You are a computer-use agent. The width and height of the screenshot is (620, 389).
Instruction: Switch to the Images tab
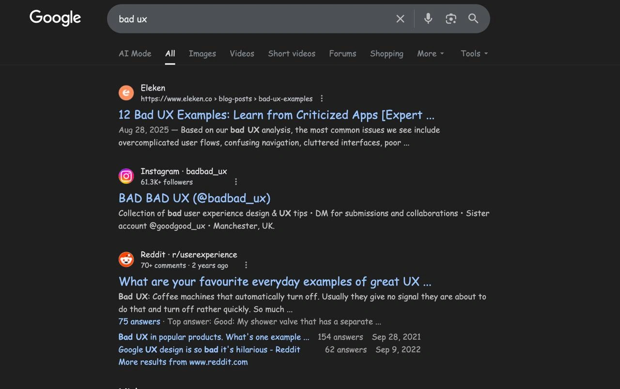(x=202, y=54)
